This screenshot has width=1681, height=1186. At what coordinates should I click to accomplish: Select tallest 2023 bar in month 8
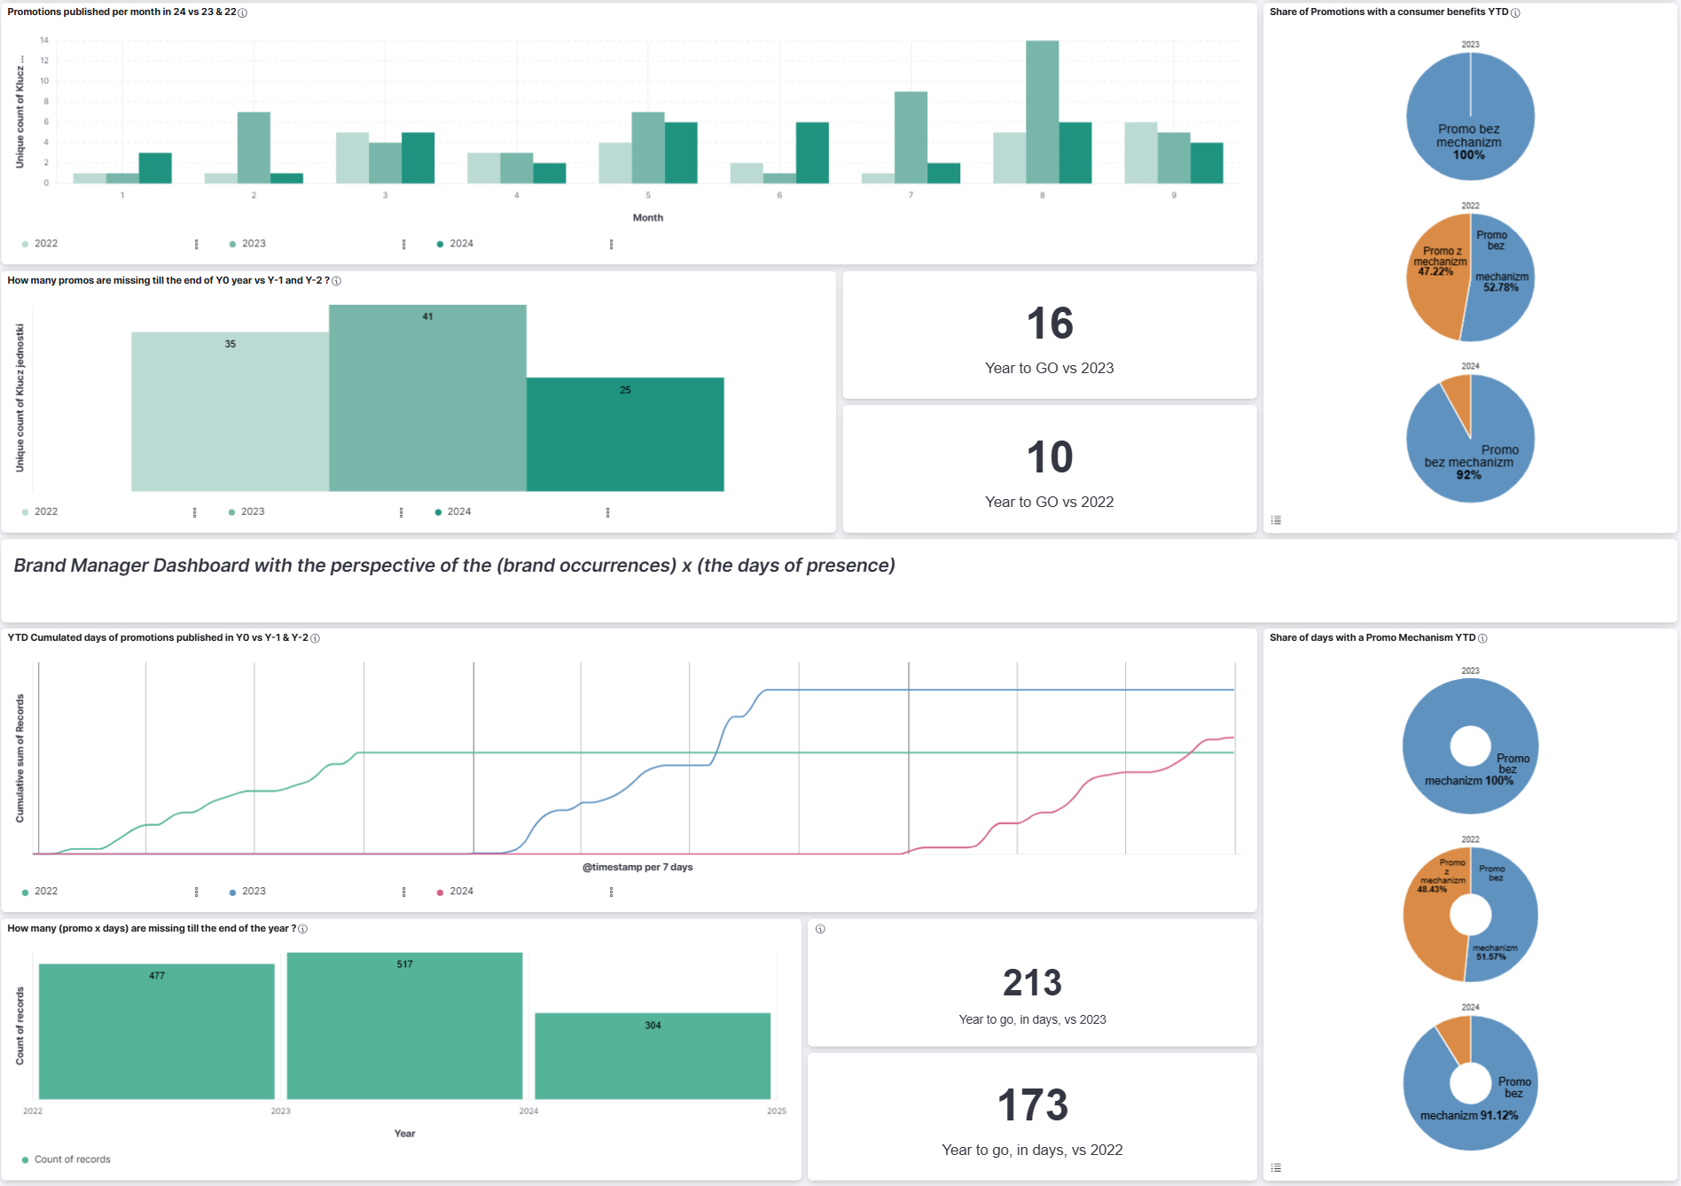tap(1043, 112)
